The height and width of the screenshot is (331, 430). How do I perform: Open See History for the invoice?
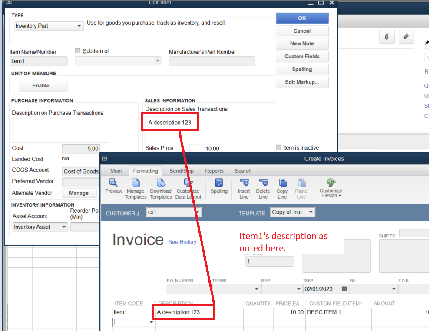182,242
